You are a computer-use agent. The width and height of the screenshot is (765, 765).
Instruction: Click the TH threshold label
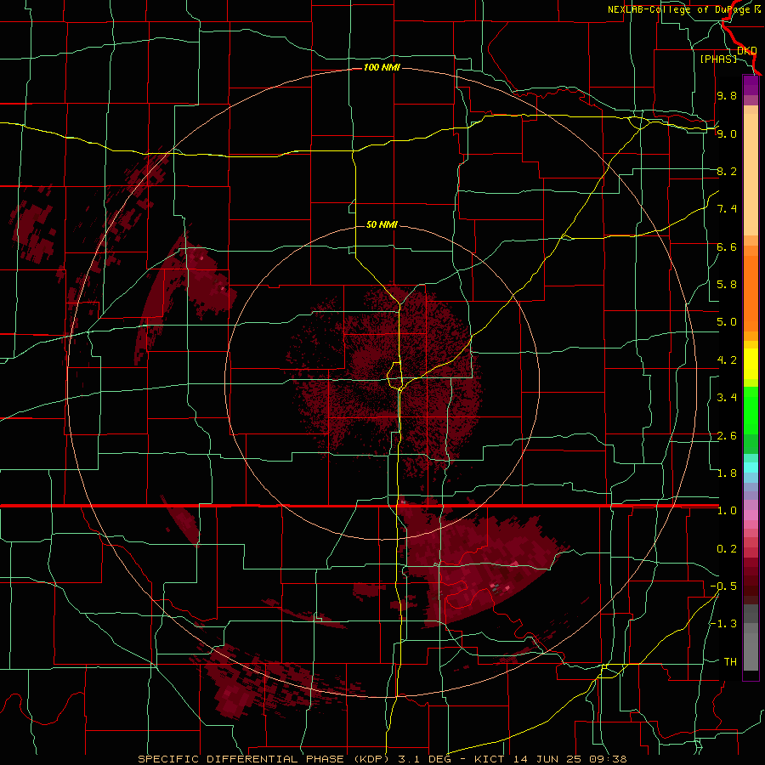click(x=730, y=662)
